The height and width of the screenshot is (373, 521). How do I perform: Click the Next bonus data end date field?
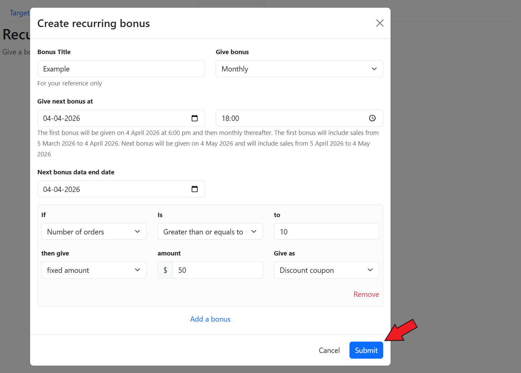pos(114,189)
